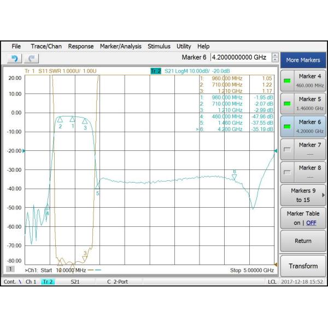Click the window number 1 icon
The width and height of the screenshot is (328, 328).
pyautogui.click(x=10, y=270)
